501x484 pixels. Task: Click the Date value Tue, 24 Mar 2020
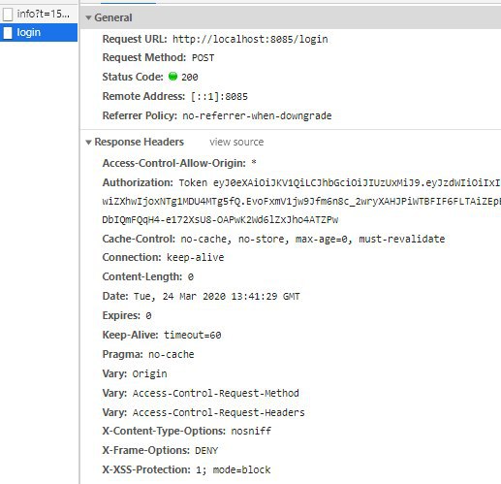217,297
